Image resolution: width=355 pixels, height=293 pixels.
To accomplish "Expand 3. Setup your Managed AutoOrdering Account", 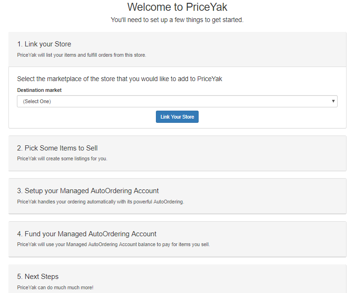I will [x=88, y=191].
